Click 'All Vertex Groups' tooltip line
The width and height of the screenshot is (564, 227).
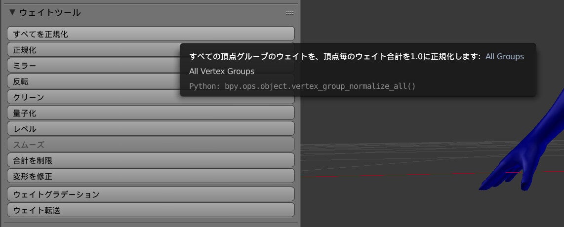coord(222,71)
